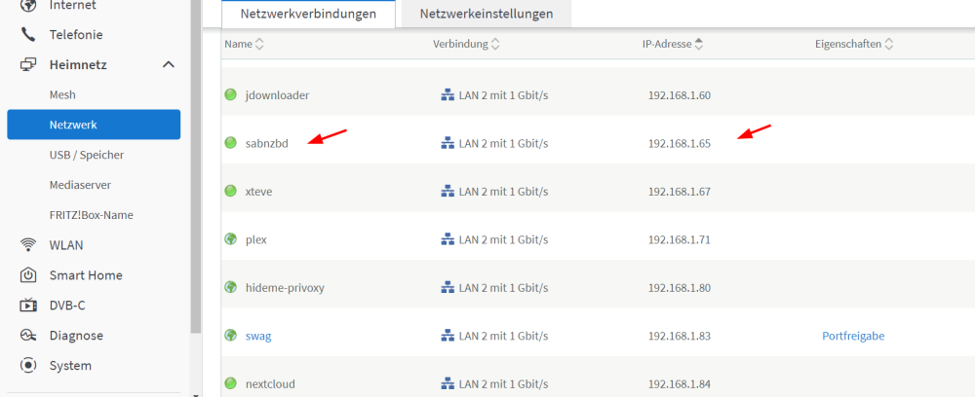Click IP address 192.168.1.83
Image resolution: width=975 pixels, height=397 pixels.
[679, 337]
